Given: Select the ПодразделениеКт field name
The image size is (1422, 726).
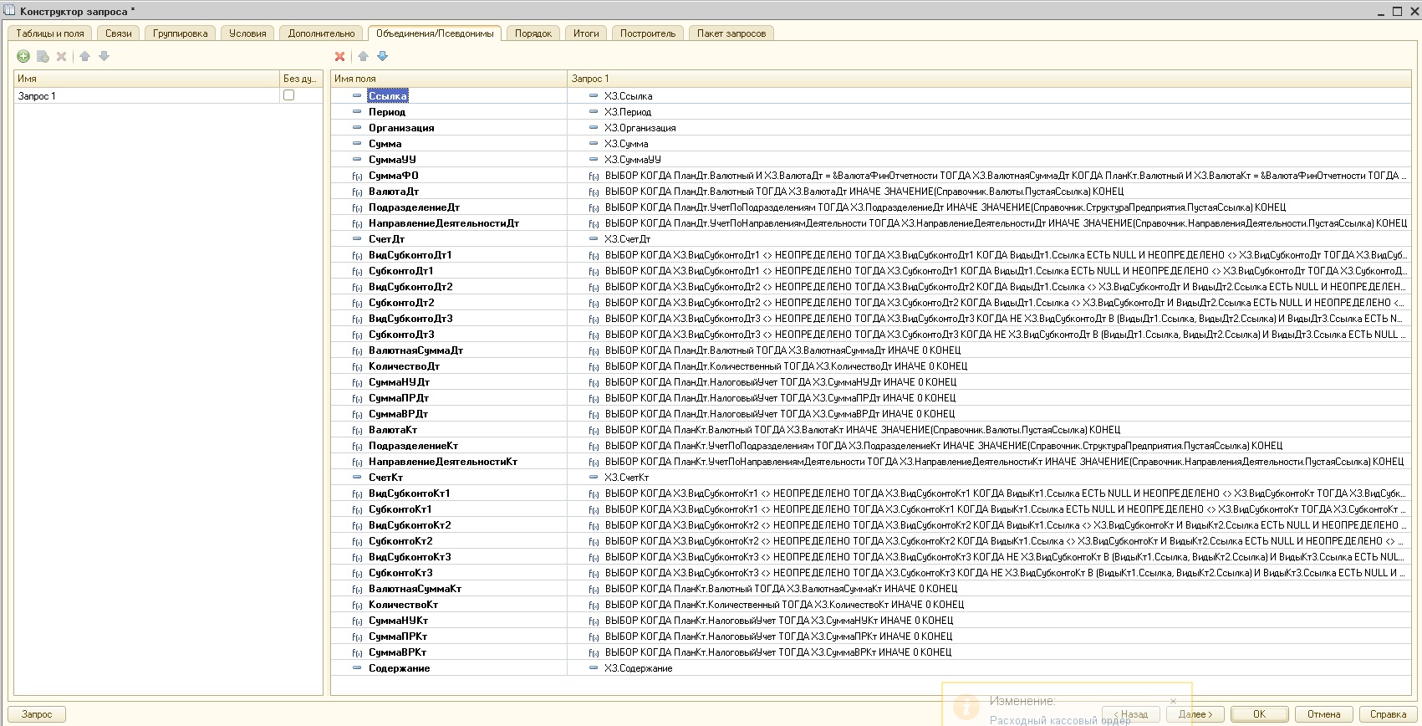Looking at the screenshot, I should pyautogui.click(x=413, y=446).
